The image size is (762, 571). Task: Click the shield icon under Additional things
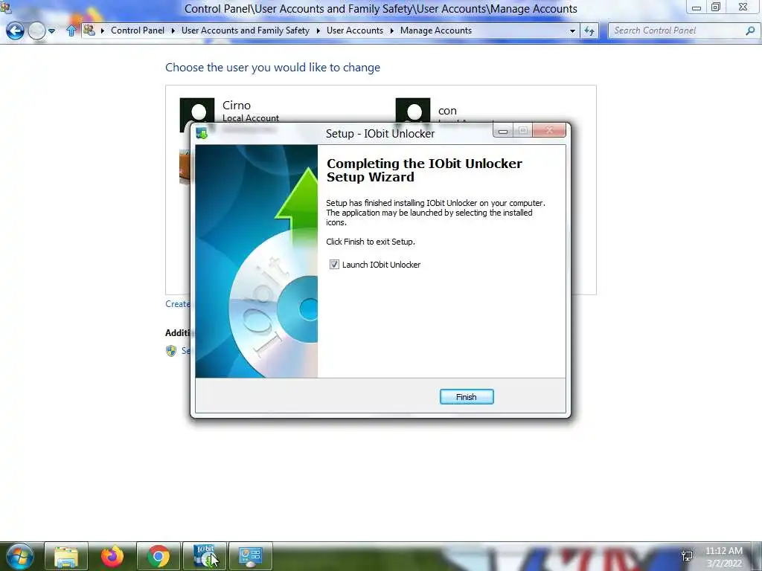[x=171, y=351]
